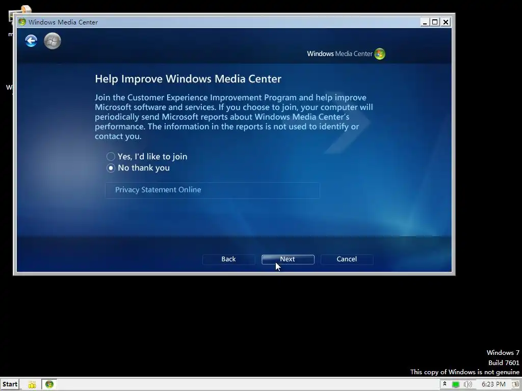
Task: Proceed with the Next button
Action: click(288, 259)
